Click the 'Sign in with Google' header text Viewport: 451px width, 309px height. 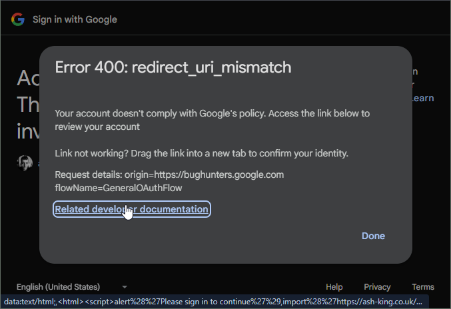click(75, 19)
